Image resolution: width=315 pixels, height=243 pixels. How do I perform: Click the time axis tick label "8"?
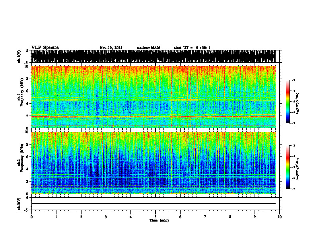point(230,217)
